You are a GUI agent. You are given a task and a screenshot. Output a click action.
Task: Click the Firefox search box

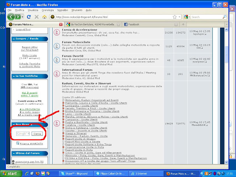[206, 17]
